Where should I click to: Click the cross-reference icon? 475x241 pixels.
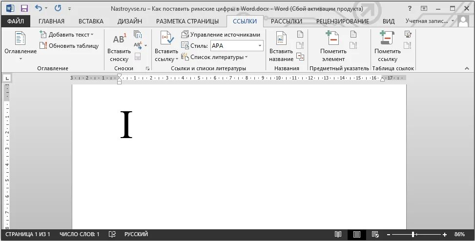tap(300, 56)
